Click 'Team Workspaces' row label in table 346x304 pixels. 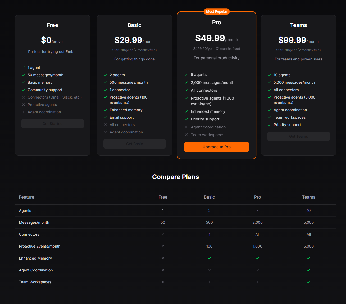(x=35, y=282)
